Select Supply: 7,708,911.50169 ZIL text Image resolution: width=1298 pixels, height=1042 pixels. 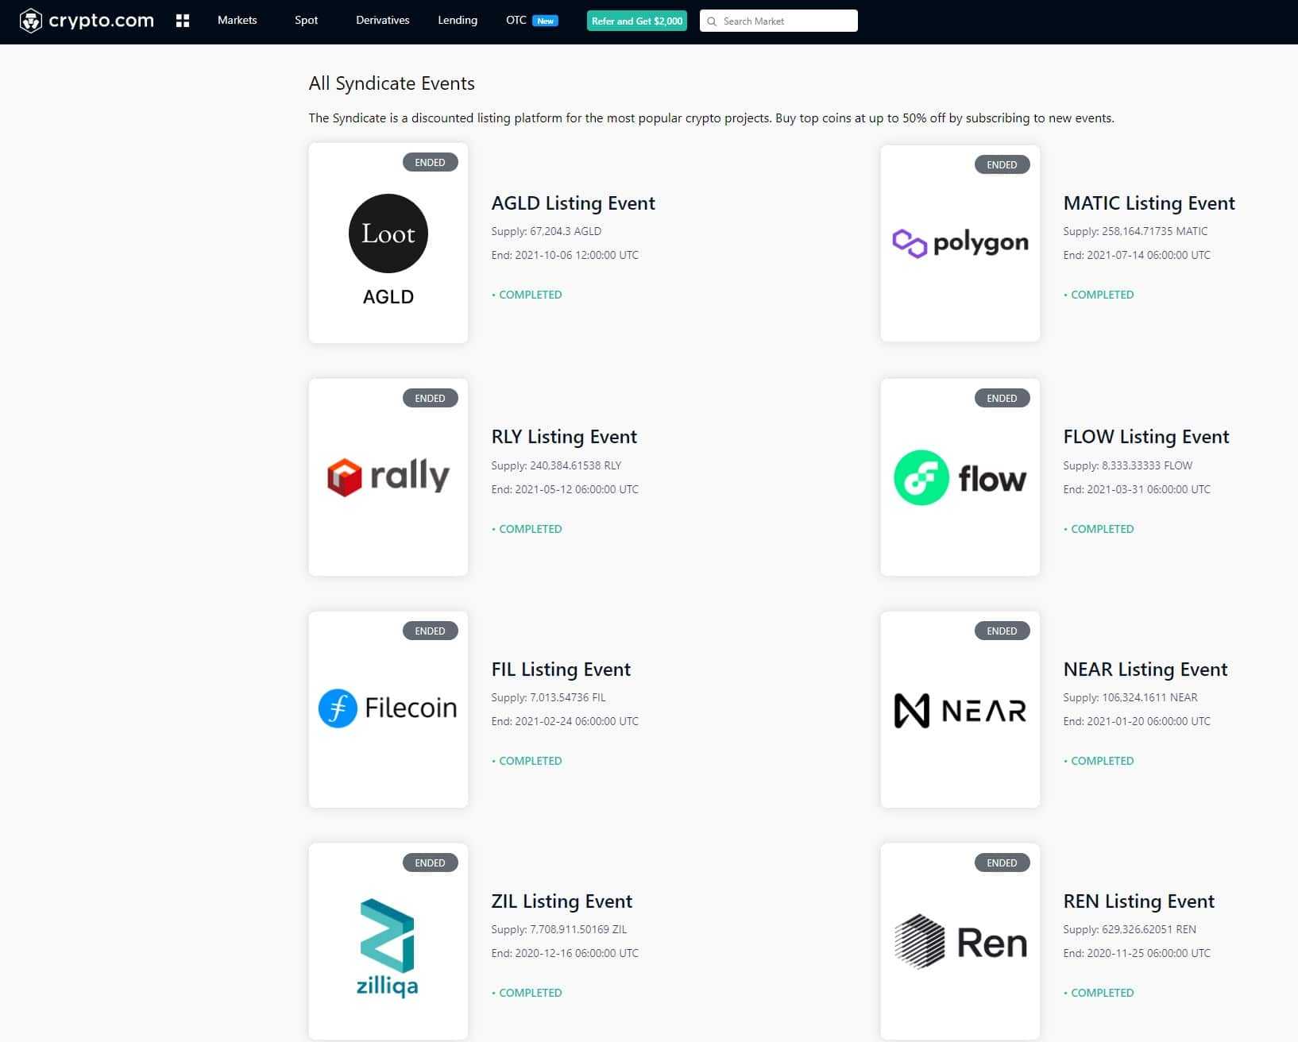559,929
